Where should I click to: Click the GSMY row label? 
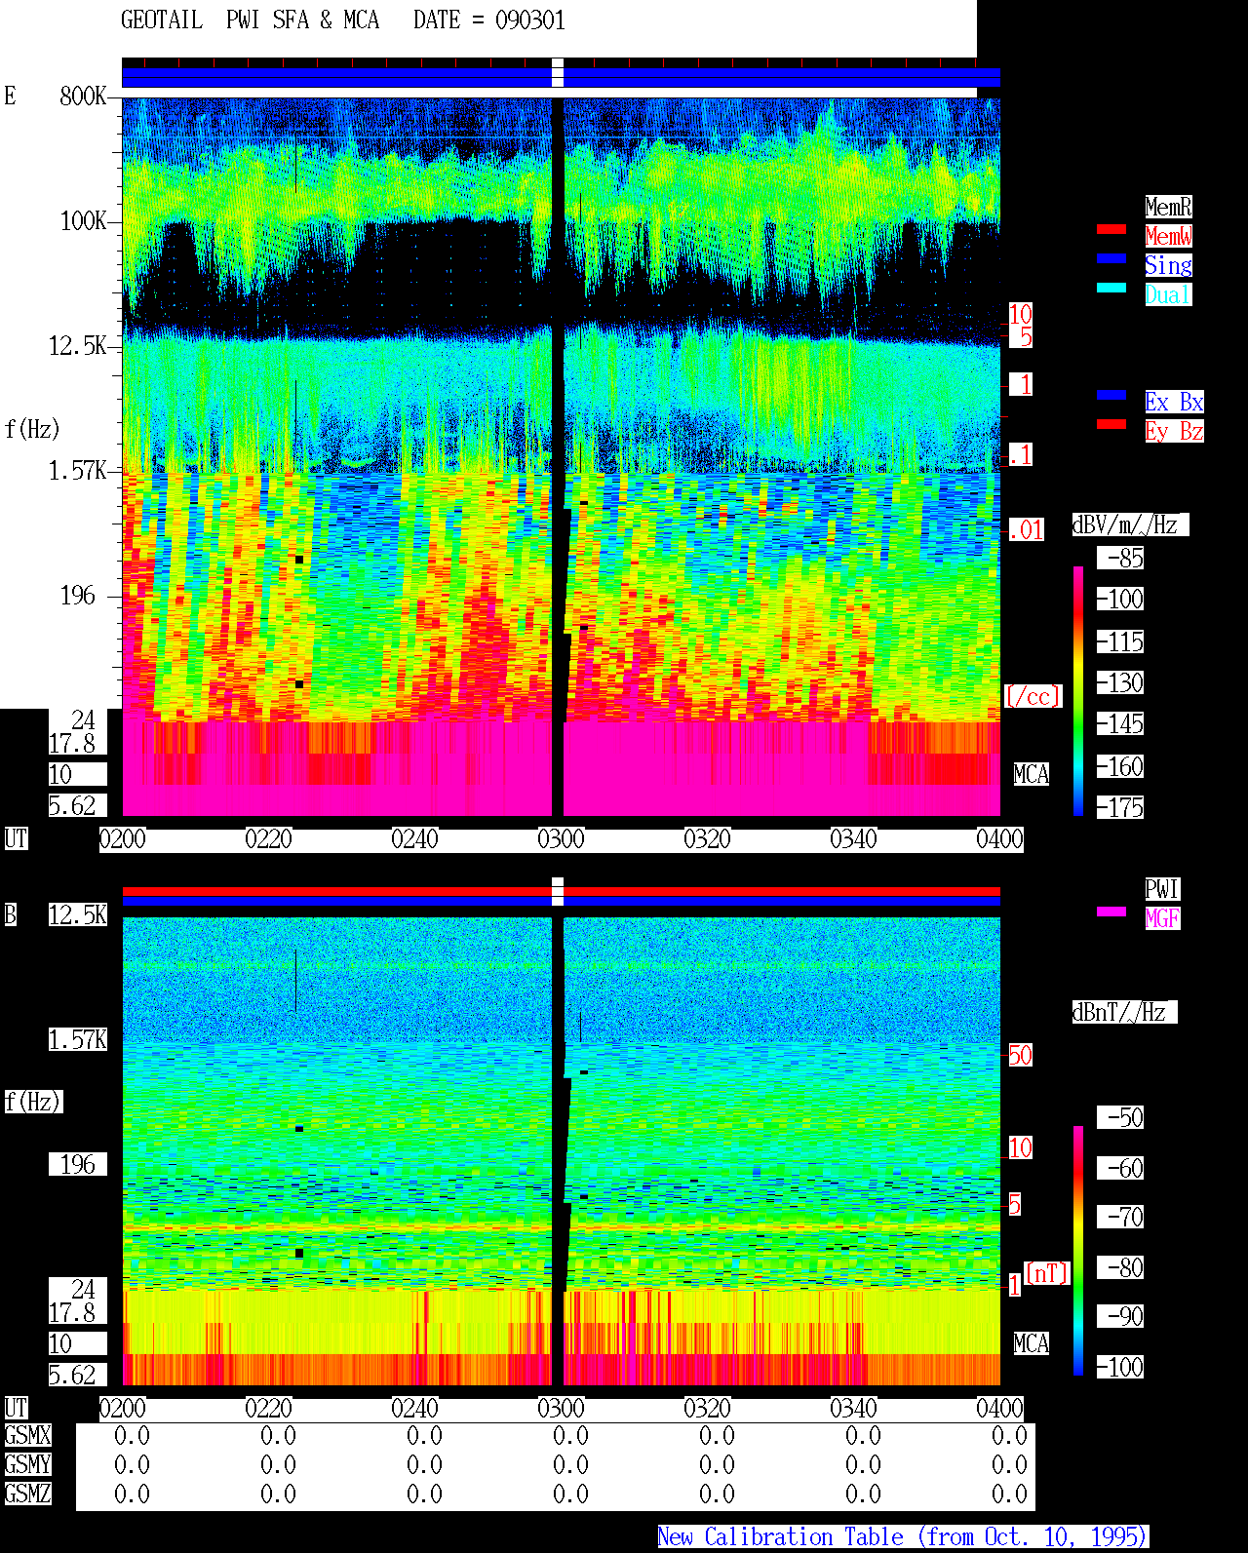(27, 1464)
